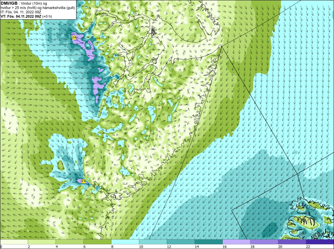Viewport: 334px width, 249px height.
Task: Select the teal 12–14 m/s legend swatch
Action: (181, 242)
